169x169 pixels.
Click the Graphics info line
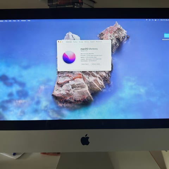pos(91,59)
